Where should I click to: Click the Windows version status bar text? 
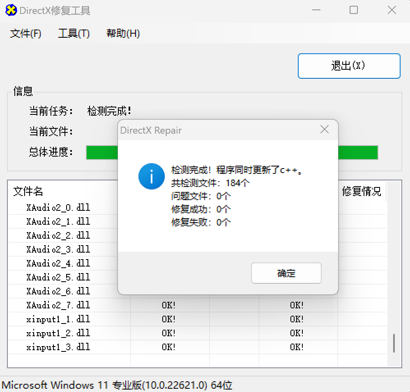coord(117,385)
